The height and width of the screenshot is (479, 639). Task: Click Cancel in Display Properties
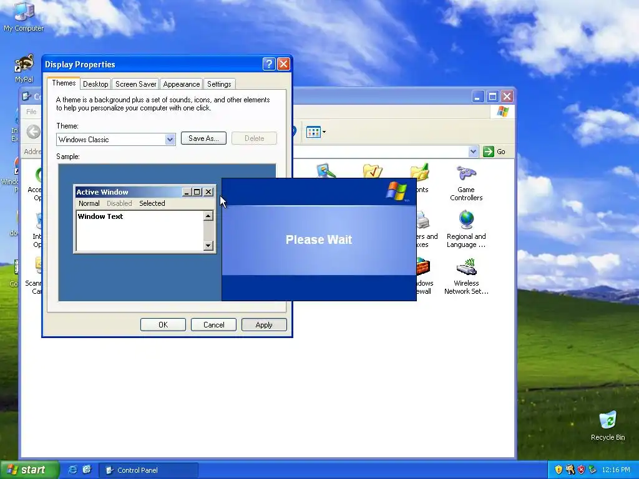(x=213, y=324)
